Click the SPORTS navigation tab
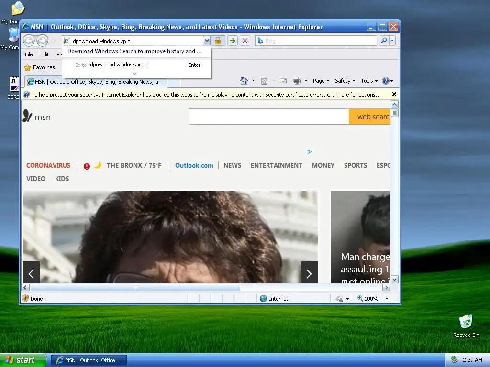 click(356, 165)
